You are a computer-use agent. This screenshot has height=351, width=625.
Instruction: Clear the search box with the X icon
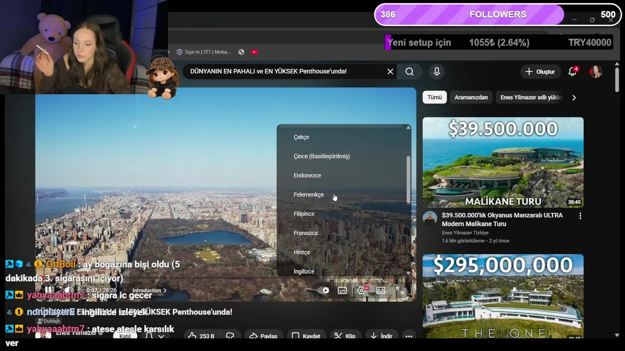390,72
